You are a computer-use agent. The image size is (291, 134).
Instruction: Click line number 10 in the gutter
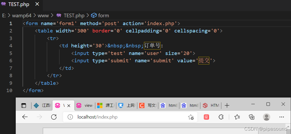point(9,90)
